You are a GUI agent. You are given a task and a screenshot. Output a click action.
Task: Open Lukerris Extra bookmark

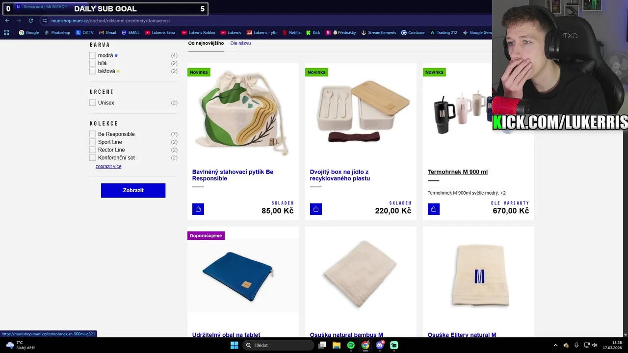[x=160, y=33]
